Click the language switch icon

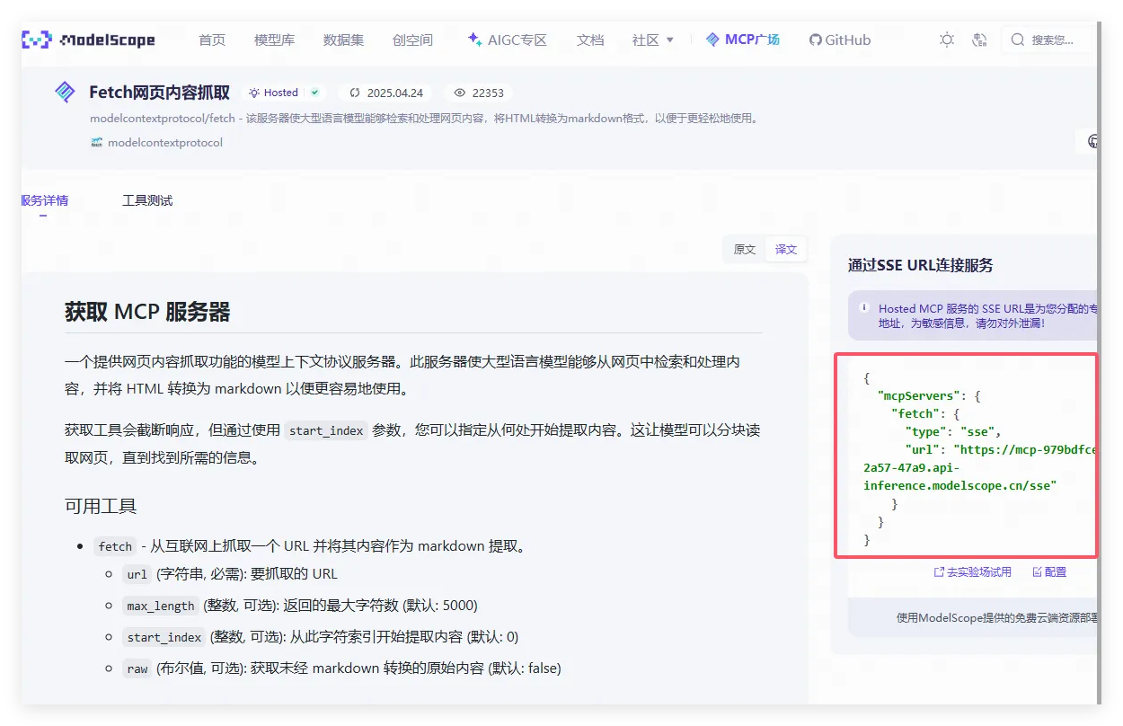coord(980,40)
